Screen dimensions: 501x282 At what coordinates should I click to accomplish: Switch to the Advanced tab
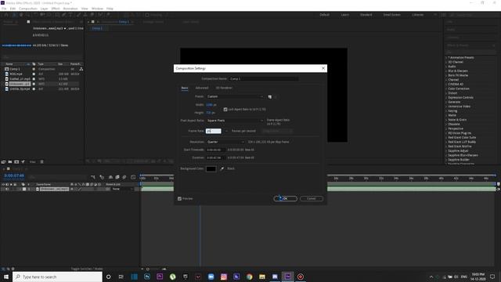pos(202,88)
